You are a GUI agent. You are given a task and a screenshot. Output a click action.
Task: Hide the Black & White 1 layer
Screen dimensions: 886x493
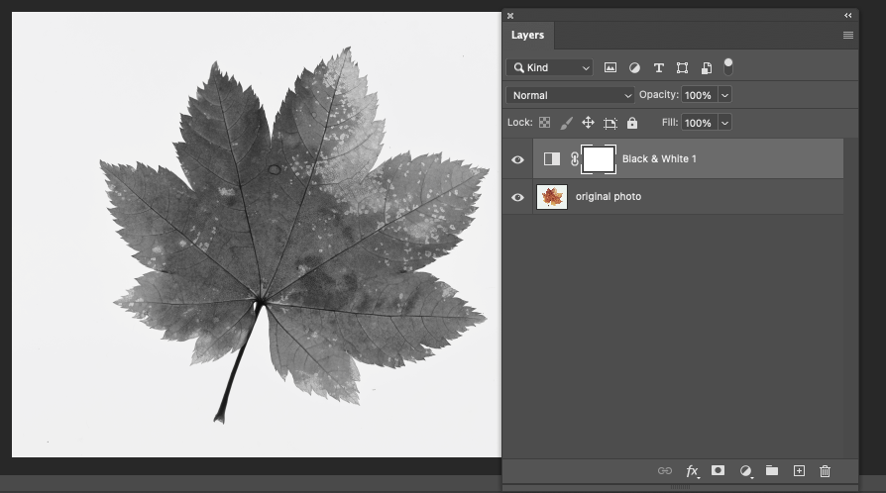coord(517,159)
